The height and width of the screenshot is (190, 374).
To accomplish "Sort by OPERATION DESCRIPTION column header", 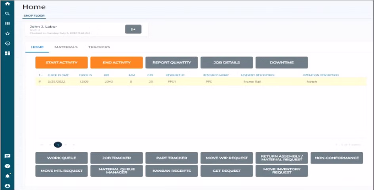I will [321, 75].
